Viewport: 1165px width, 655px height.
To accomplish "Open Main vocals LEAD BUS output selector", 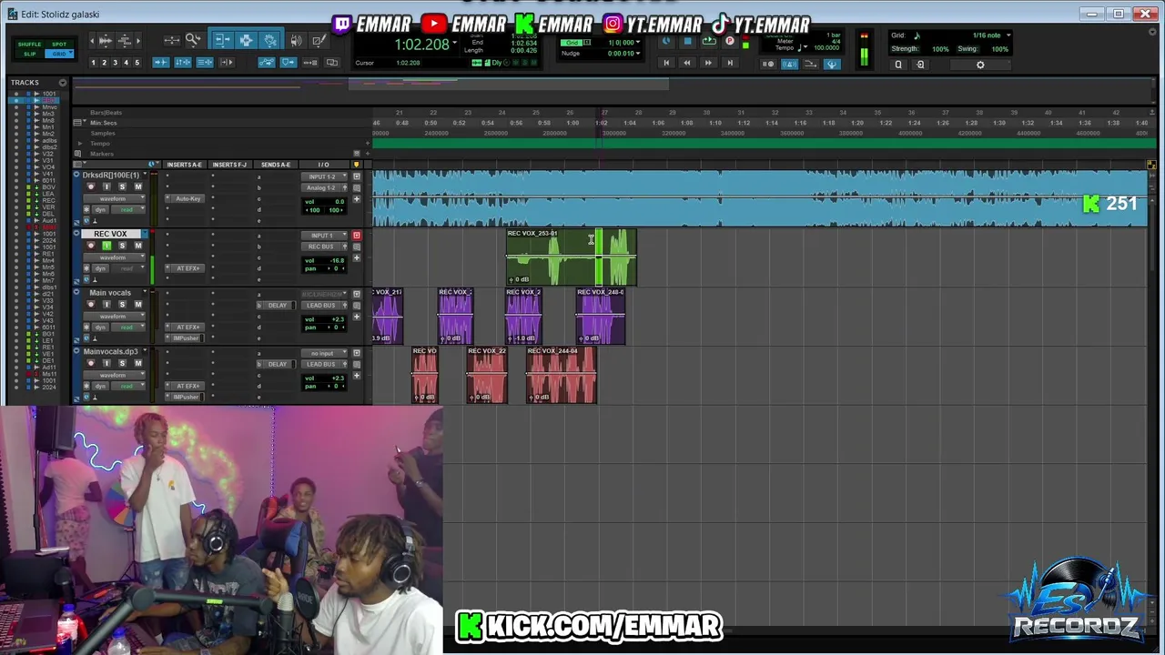I will click(324, 305).
